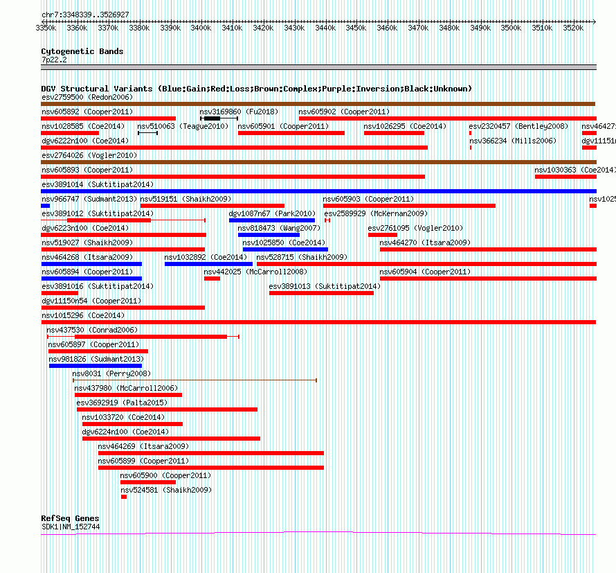The height and width of the screenshot is (573, 616).
Task: Click esv2764026 (Vogler2010) label
Action: tap(89, 155)
